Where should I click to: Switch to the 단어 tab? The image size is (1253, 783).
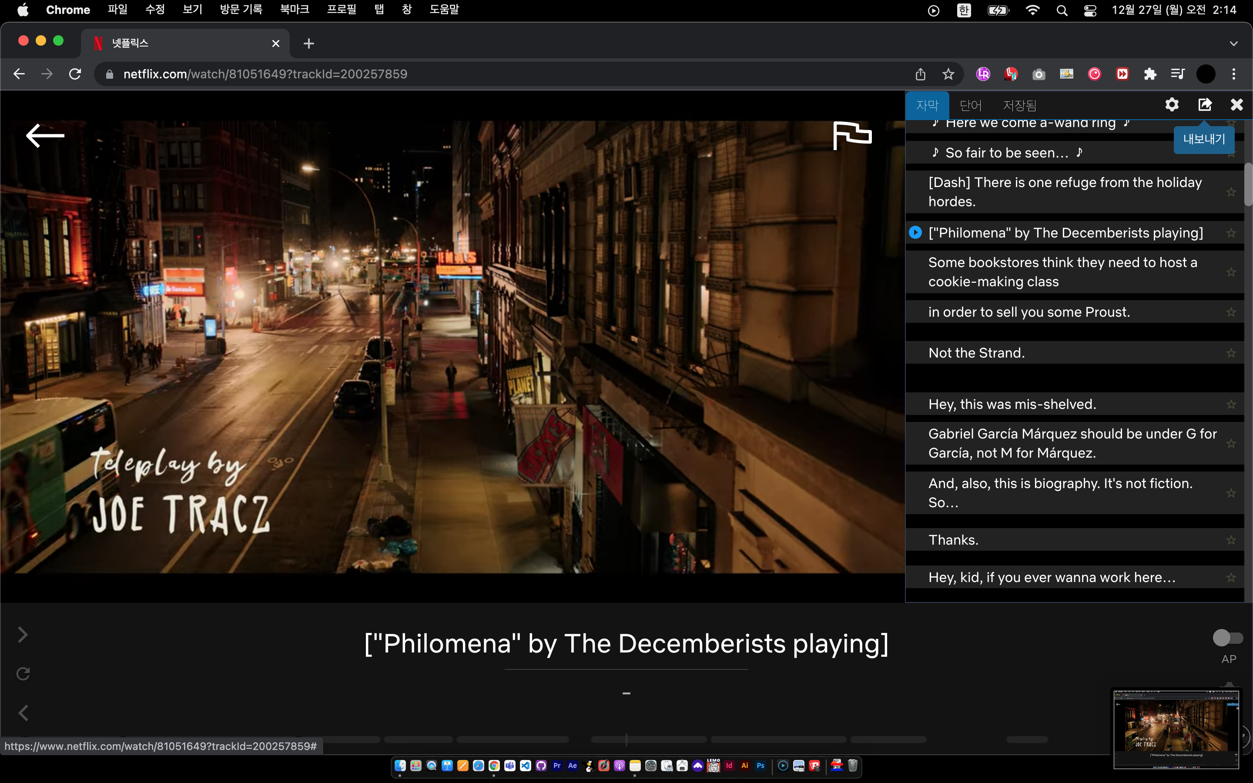click(x=970, y=106)
